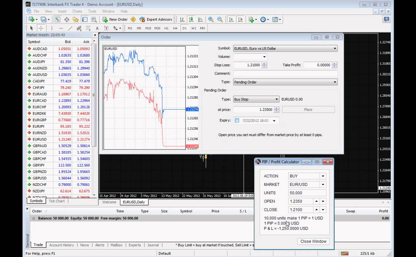Open MetaEditor yellow diamond icon
The width and height of the screenshot is (416, 257).
tap(133, 19)
